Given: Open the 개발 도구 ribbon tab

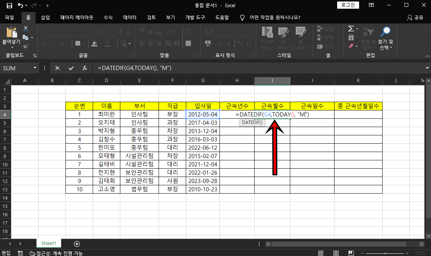Looking at the screenshot, I should pos(195,17).
